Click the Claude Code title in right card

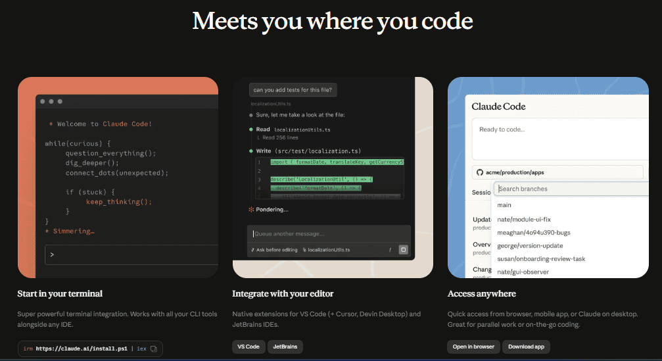click(498, 107)
